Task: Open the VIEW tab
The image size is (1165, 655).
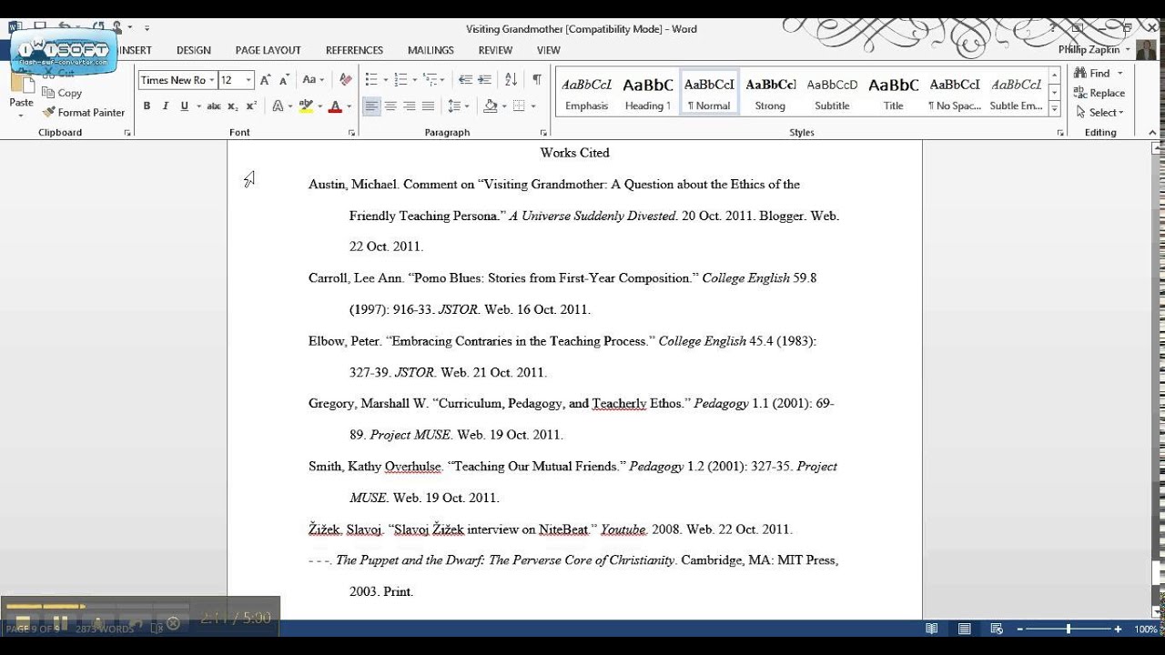Action: [x=549, y=51]
